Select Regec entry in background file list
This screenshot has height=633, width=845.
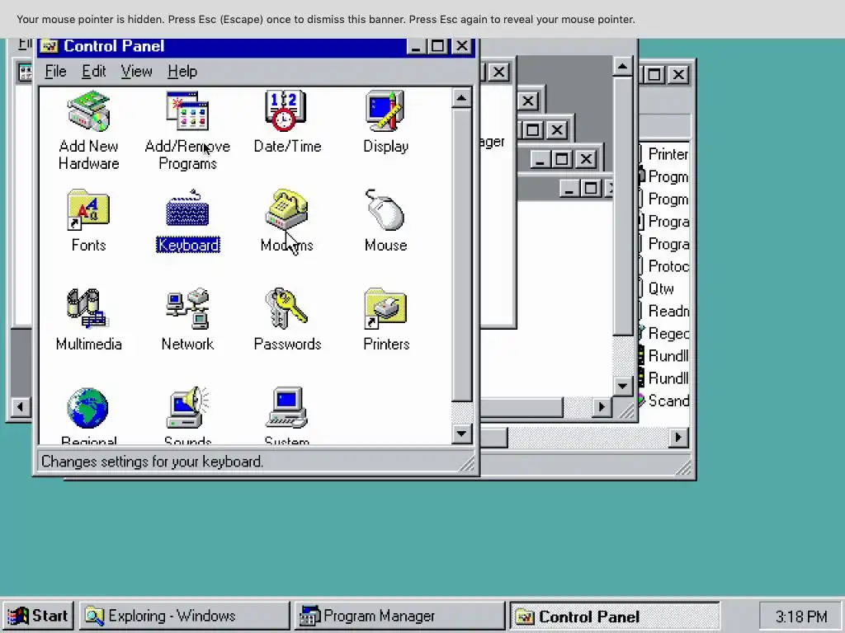pyautogui.click(x=668, y=334)
